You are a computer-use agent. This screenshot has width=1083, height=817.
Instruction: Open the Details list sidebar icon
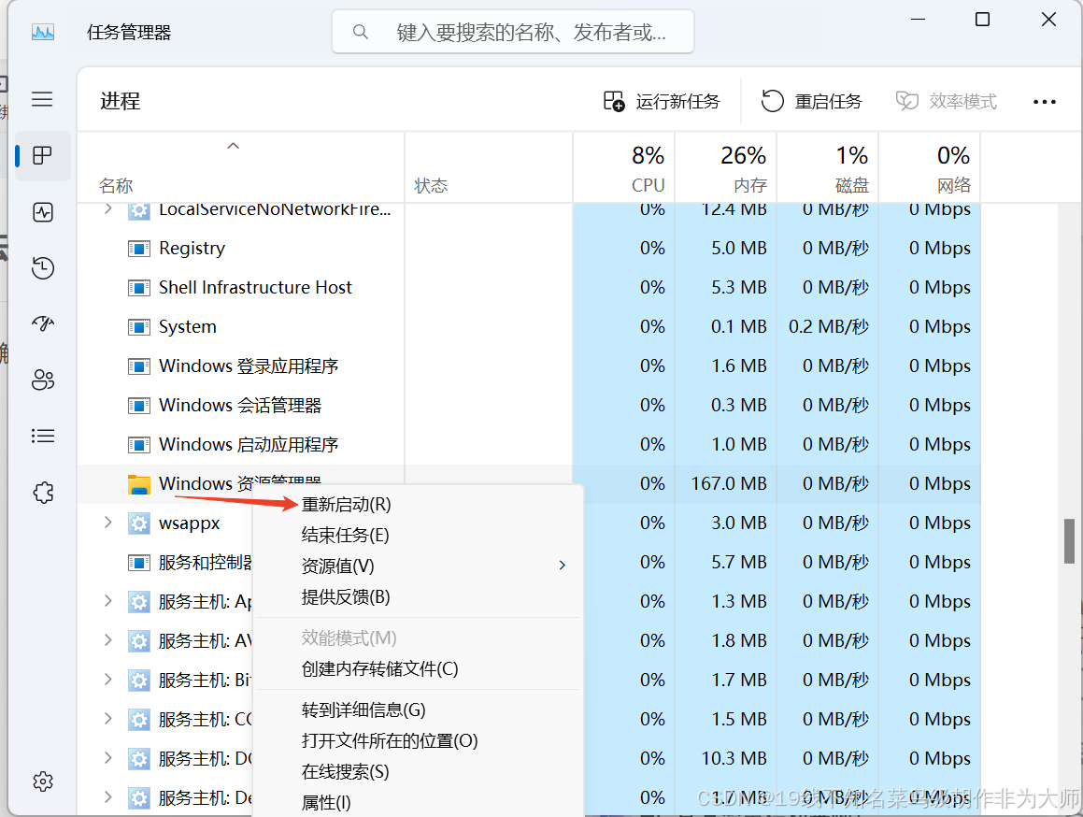[x=43, y=436]
